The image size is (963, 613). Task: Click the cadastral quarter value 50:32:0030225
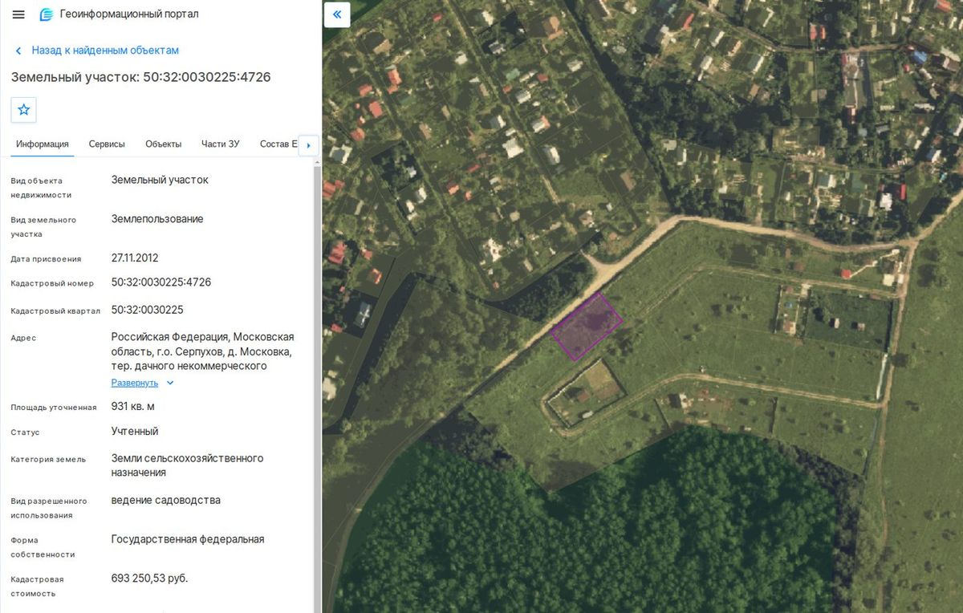click(148, 310)
